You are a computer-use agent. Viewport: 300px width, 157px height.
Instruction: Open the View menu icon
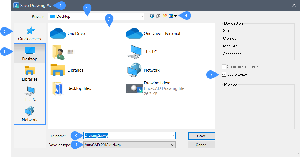(x=172, y=16)
